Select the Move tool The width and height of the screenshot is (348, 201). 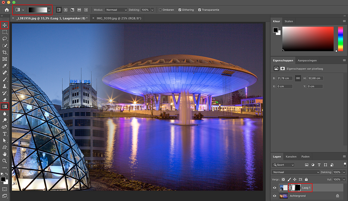[4, 25]
